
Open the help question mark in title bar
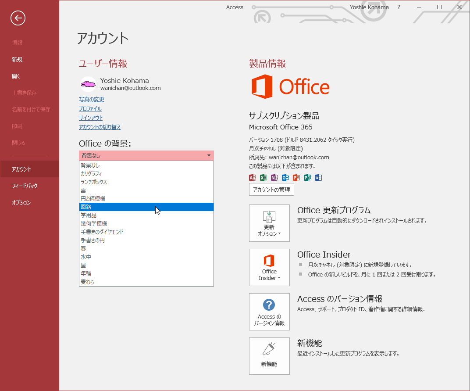(x=399, y=7)
